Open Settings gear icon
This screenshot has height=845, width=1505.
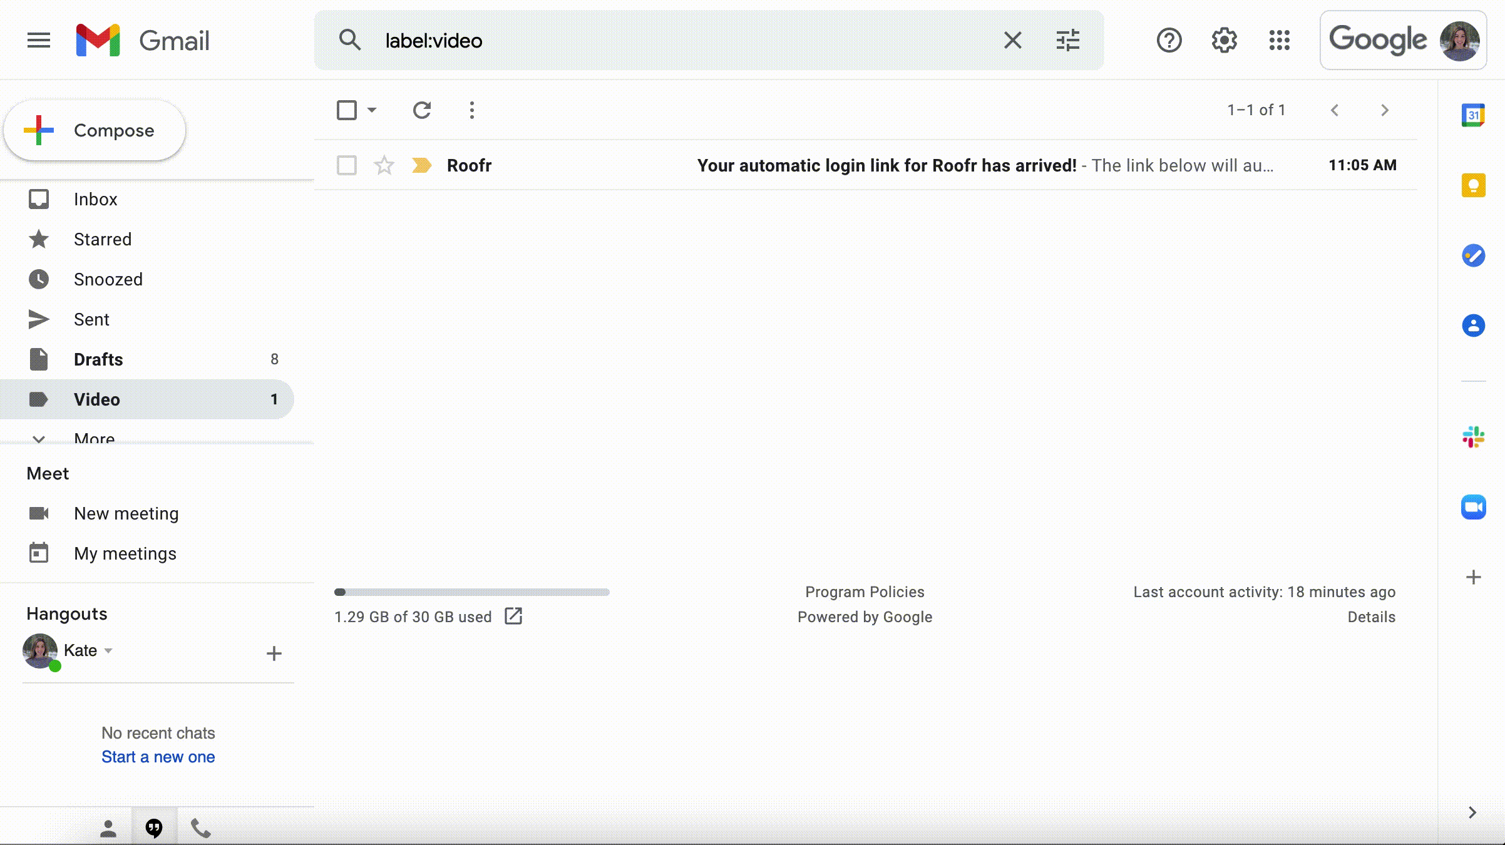click(1224, 41)
